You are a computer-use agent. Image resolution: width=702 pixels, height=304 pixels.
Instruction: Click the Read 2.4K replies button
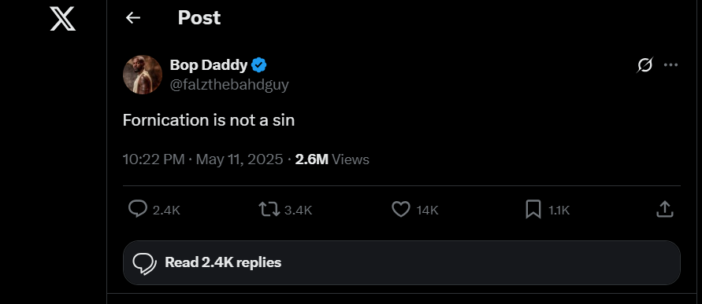tap(402, 262)
